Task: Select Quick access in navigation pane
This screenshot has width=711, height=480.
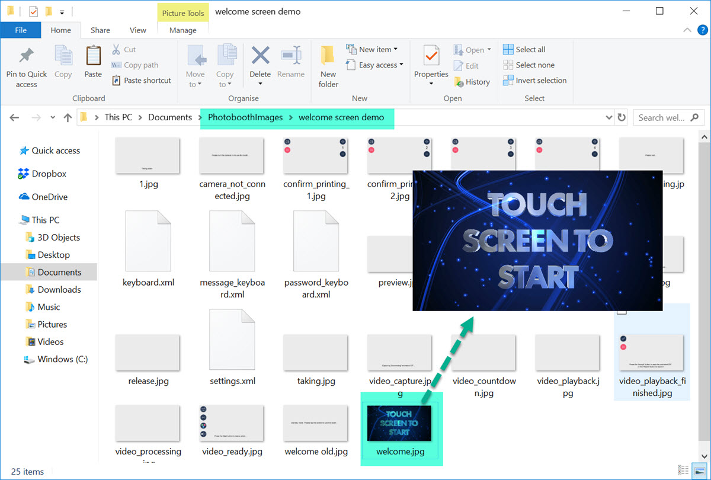Action: point(50,151)
